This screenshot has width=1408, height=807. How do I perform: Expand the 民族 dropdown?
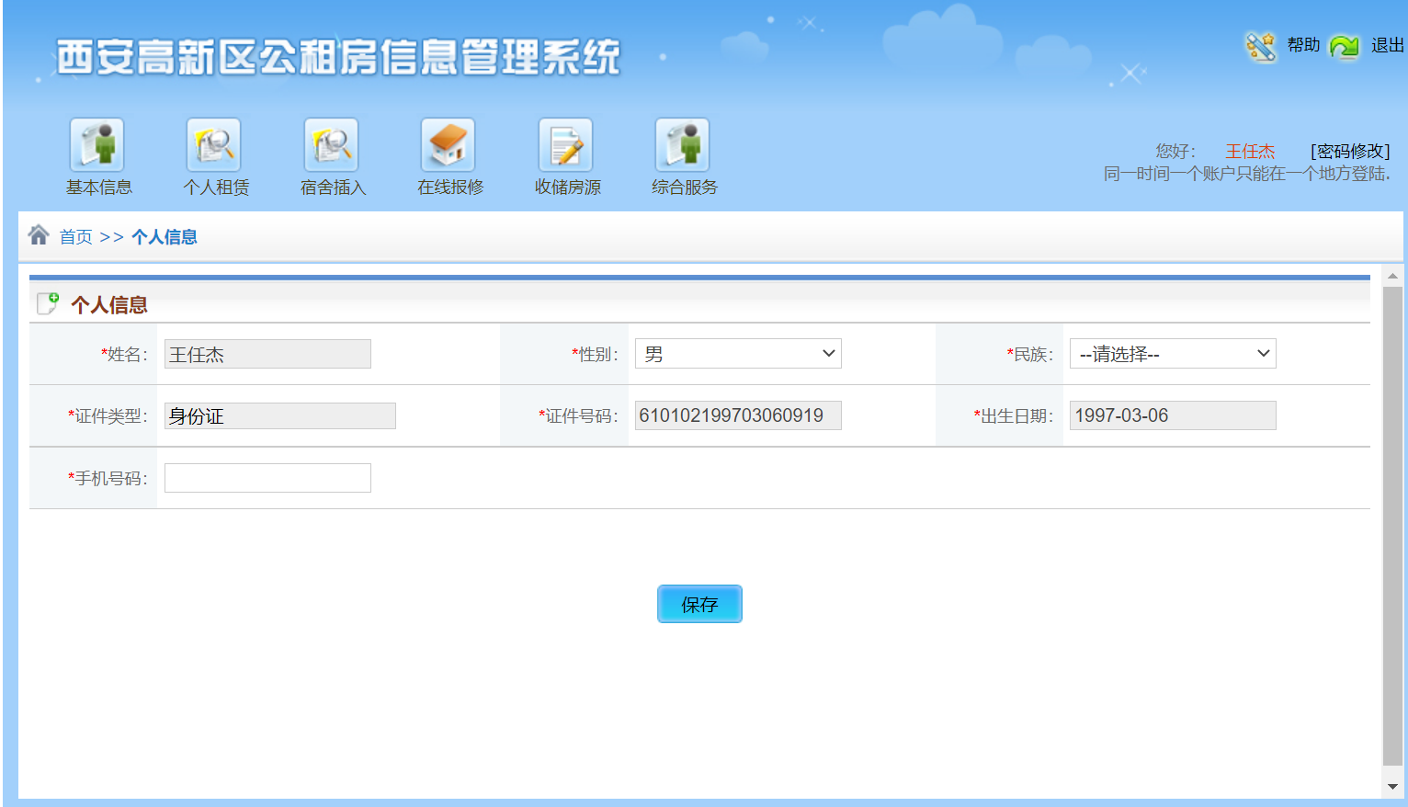coord(1173,354)
